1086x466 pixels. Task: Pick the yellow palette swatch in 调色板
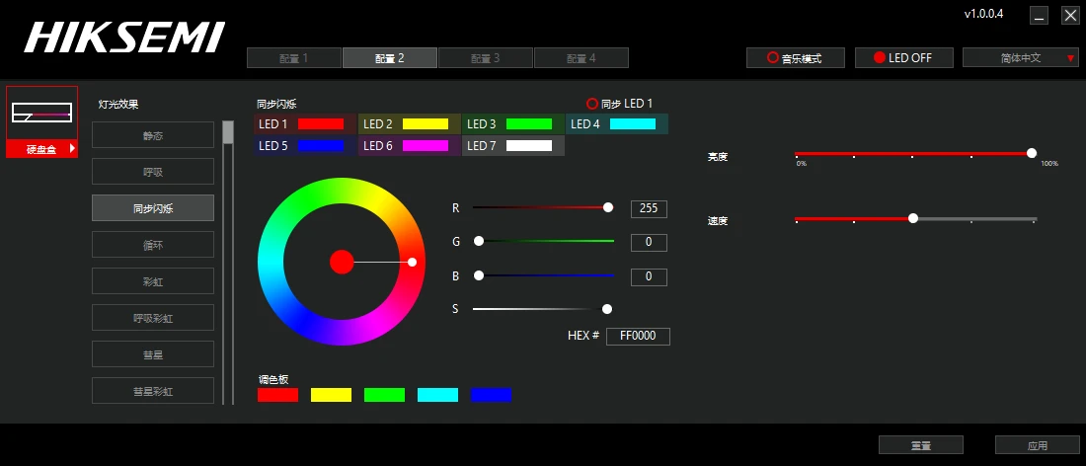click(x=331, y=395)
